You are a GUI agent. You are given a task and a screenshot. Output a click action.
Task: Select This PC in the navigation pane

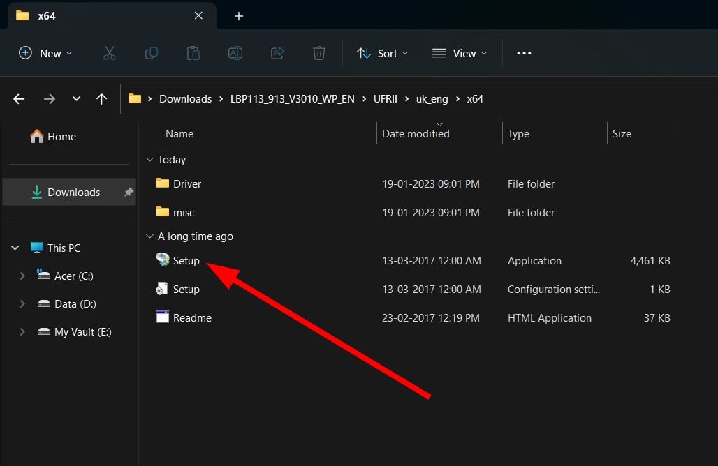(x=64, y=248)
